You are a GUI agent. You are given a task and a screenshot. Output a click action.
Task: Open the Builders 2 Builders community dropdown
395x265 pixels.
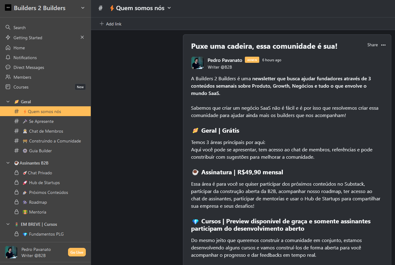pyautogui.click(x=83, y=8)
